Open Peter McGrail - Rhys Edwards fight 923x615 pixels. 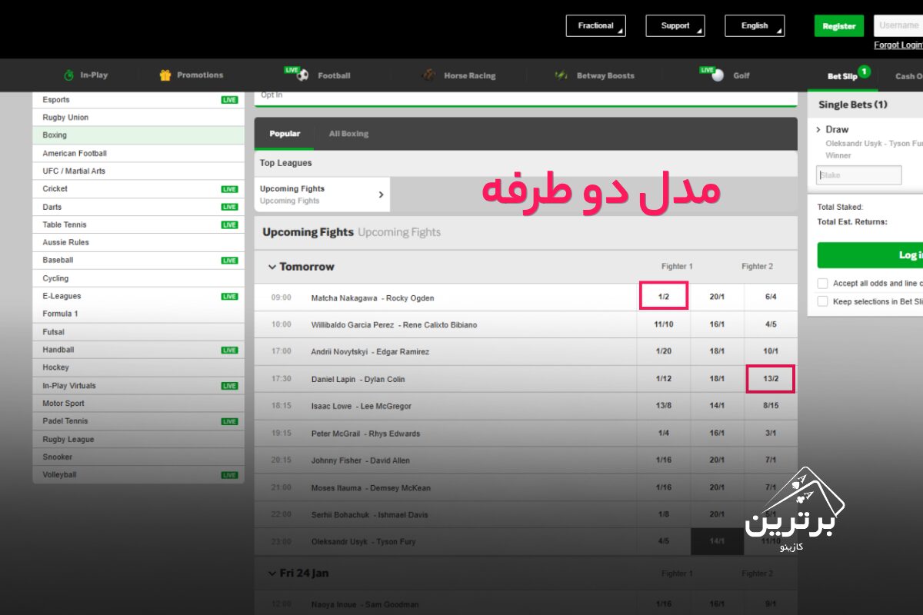click(x=365, y=434)
